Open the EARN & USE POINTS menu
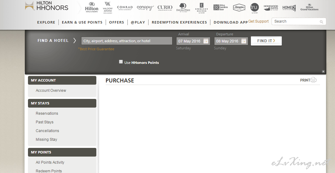This screenshot has height=173, width=335. [82, 22]
